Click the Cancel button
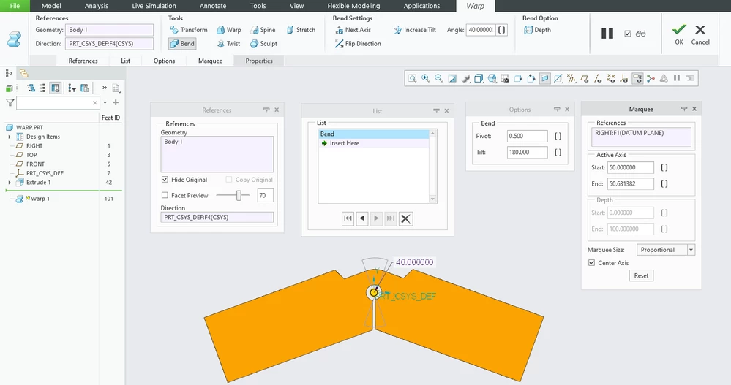This screenshot has height=385, width=731. [x=700, y=35]
